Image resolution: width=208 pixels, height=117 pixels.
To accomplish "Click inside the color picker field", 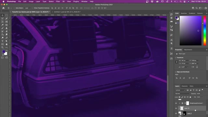I will [x=190, y=31].
